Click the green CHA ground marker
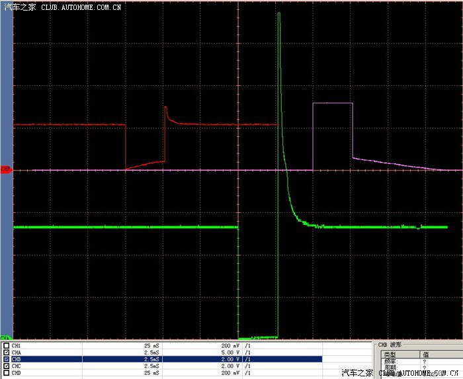 click(6, 338)
